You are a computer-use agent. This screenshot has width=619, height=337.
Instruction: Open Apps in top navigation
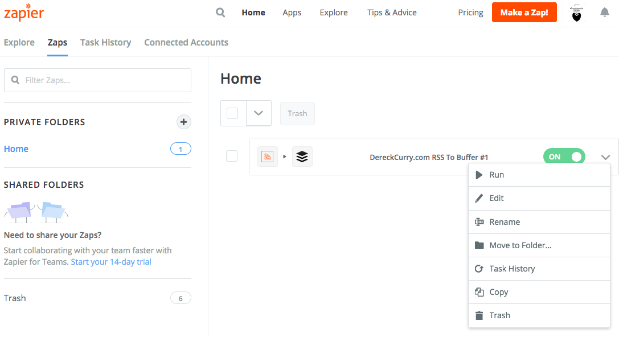coord(292,13)
